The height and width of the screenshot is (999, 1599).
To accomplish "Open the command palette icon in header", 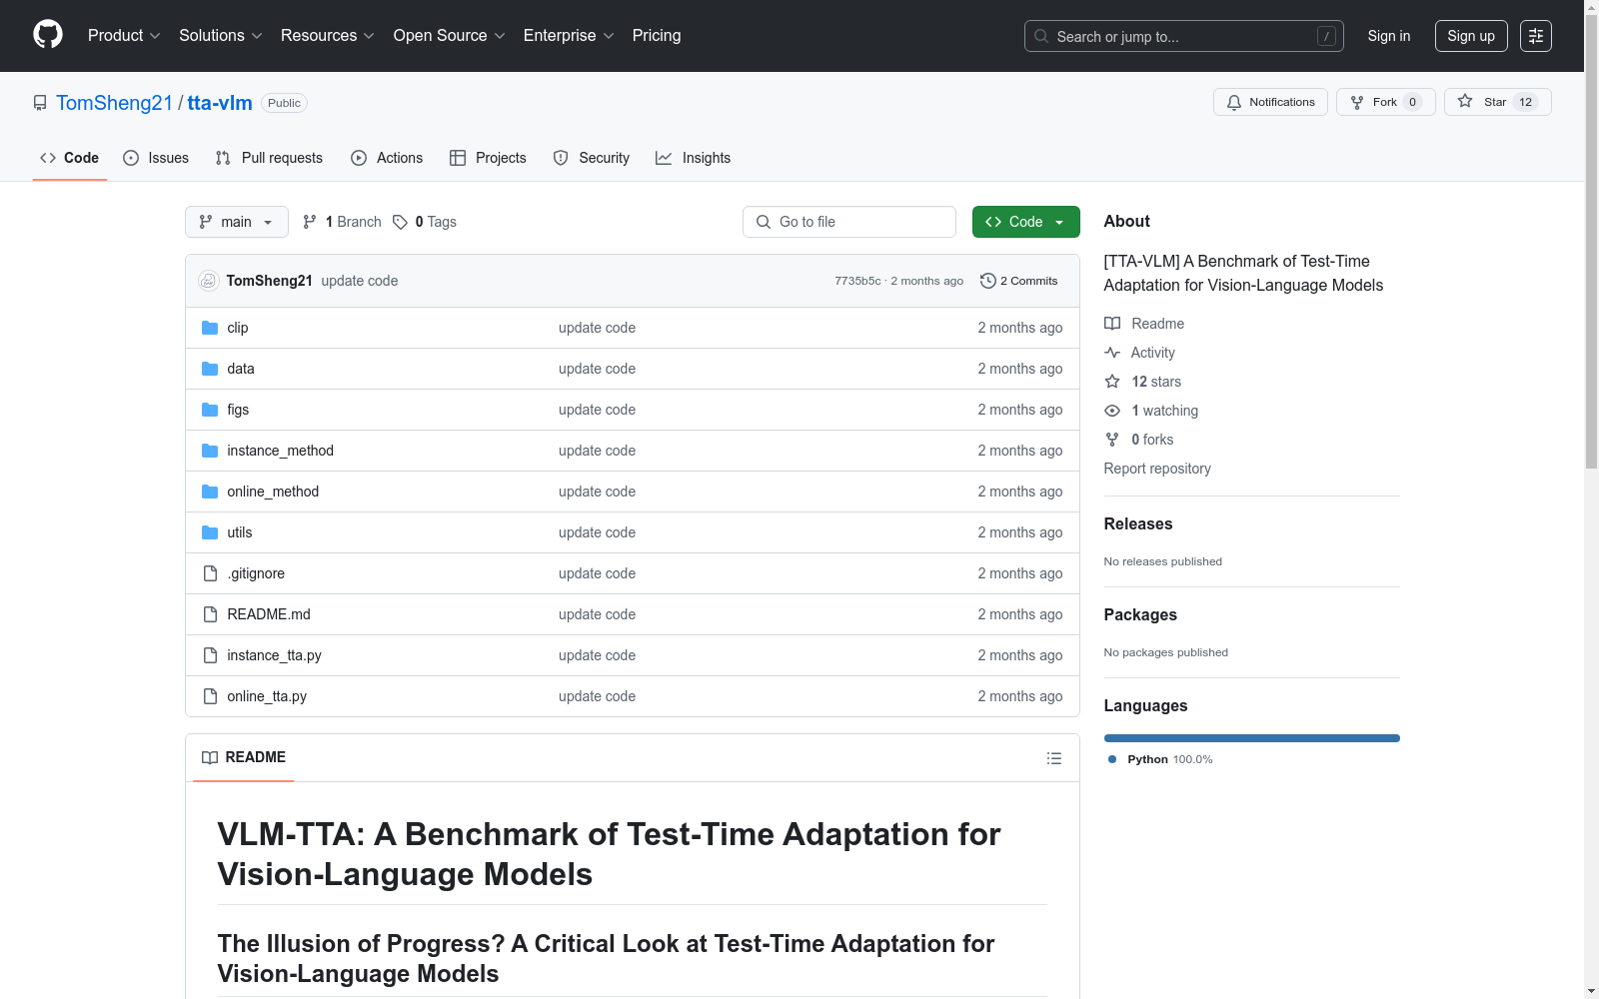I will [1536, 36].
